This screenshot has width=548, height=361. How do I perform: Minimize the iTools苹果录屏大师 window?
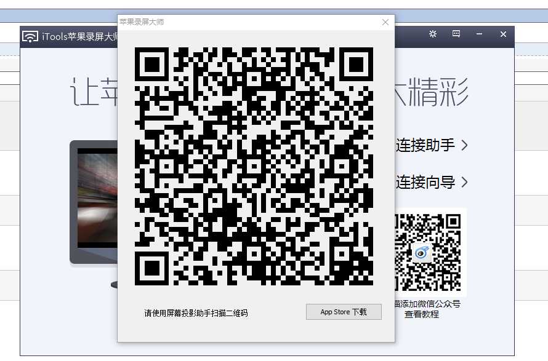479,34
